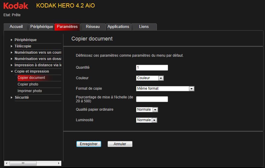Switch to the Accueil tab
The image size is (265, 168).
tap(16, 27)
